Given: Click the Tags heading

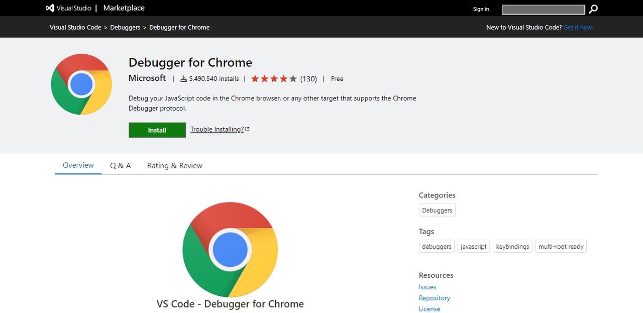Looking at the screenshot, I should tap(426, 232).
